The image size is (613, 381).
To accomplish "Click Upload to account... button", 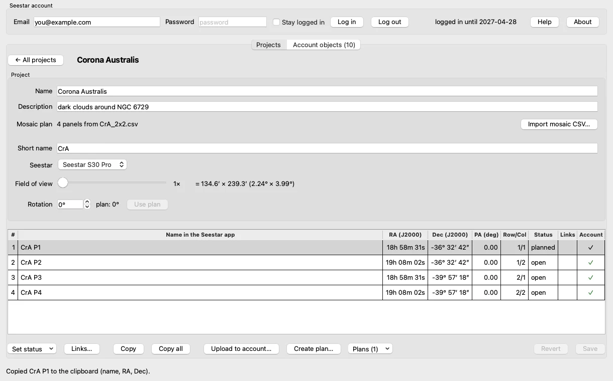I will [241, 349].
